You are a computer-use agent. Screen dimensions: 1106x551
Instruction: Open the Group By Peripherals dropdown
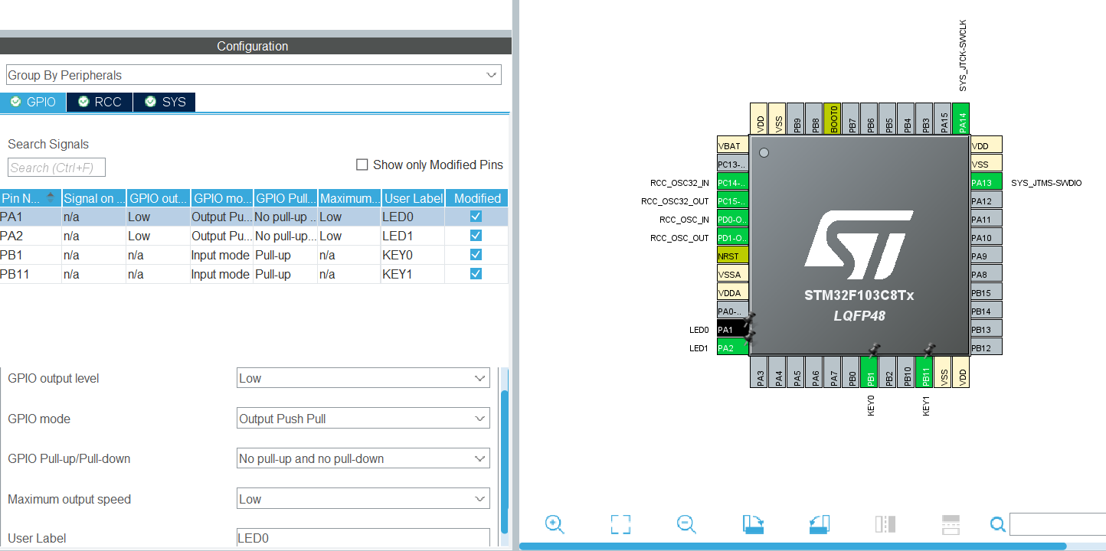254,75
